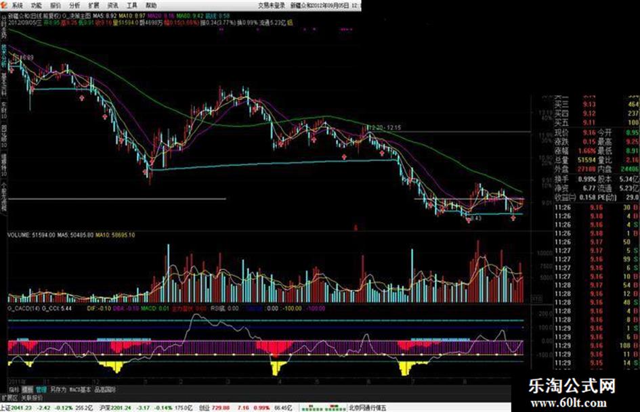Click the 另存为 button
The image size is (640, 412).
58,390
